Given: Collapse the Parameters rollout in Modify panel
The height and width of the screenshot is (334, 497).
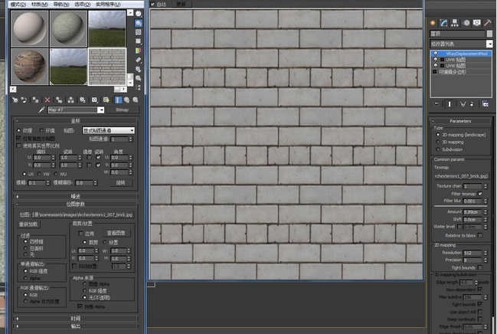Looking at the screenshot, I should [460, 121].
